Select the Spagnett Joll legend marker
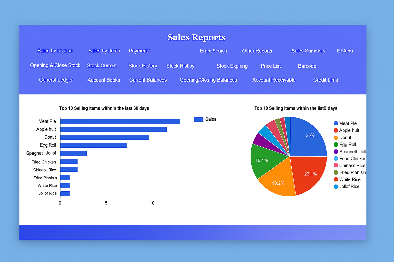 click(x=336, y=151)
